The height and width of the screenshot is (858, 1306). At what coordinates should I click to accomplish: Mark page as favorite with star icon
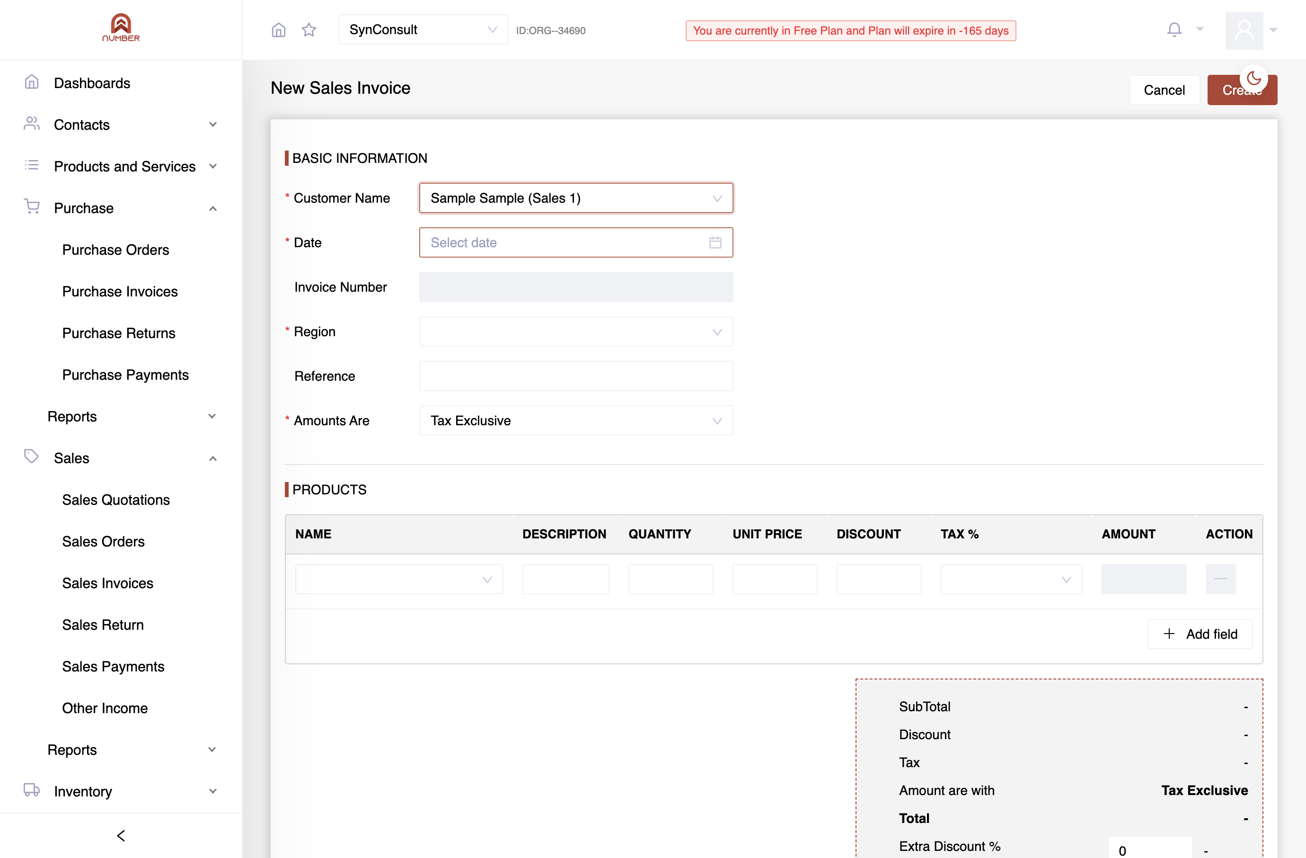309,30
